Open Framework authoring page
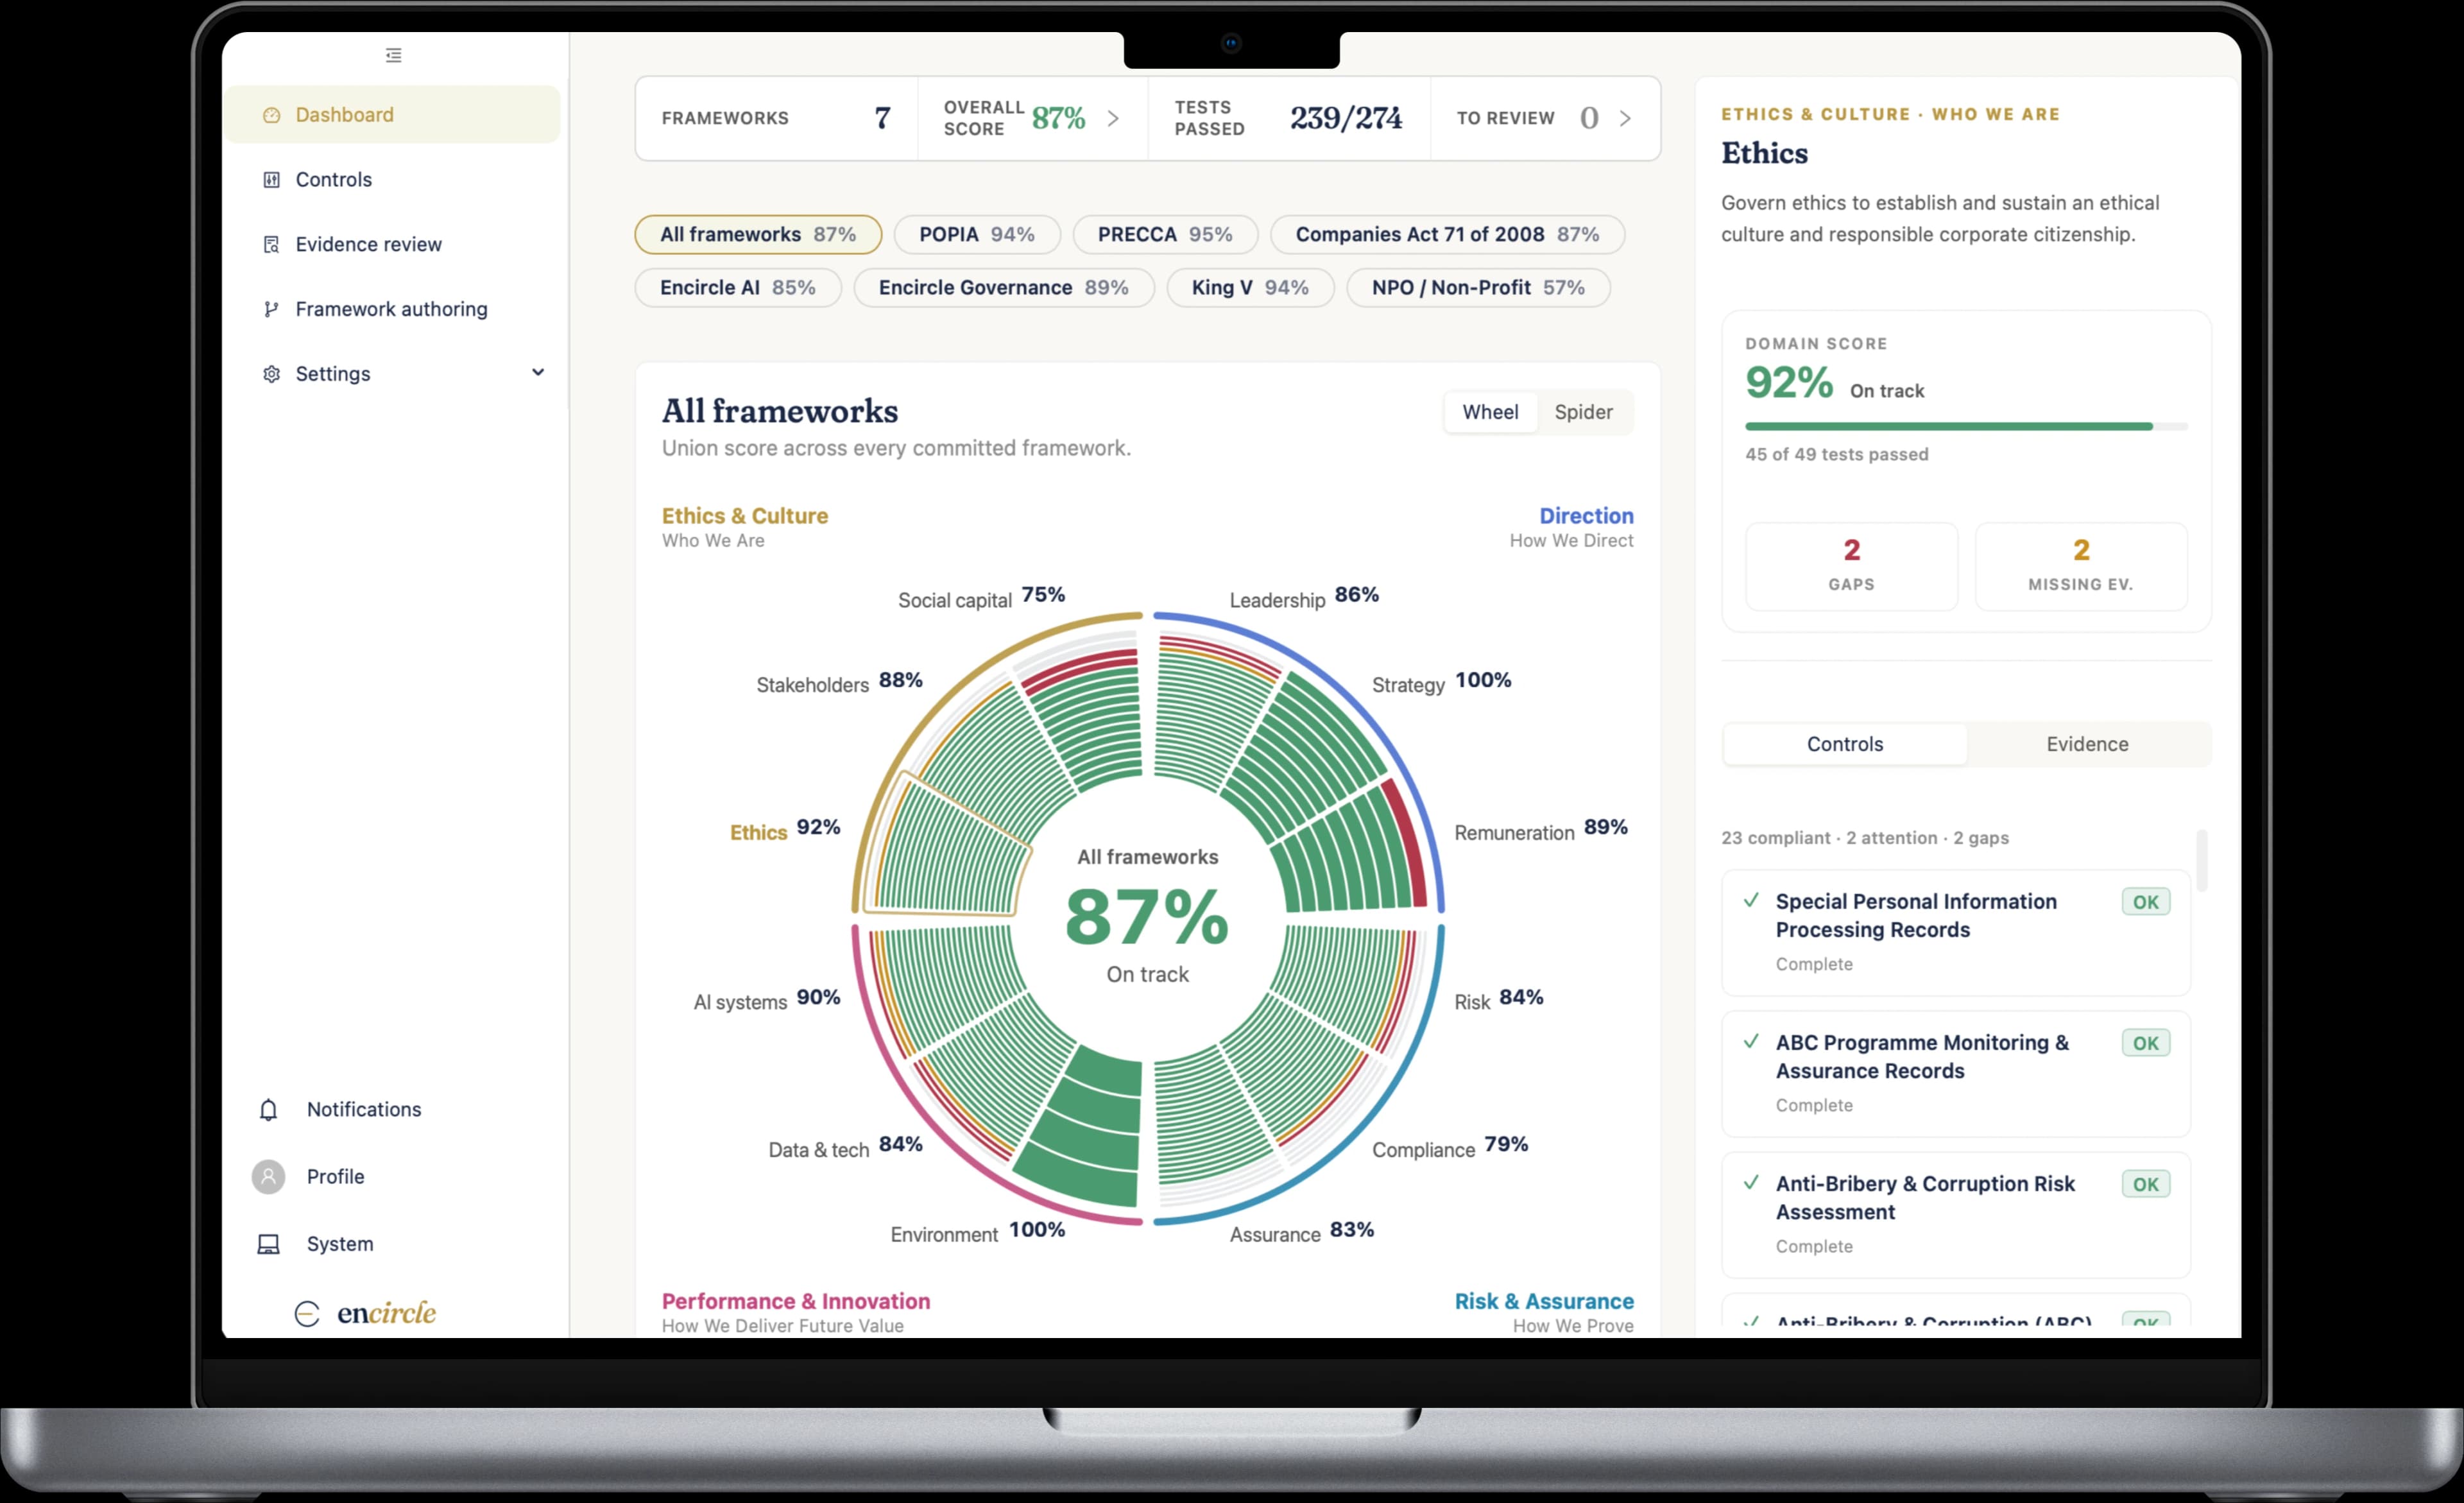Image resolution: width=2464 pixels, height=1503 pixels. pyautogui.click(x=392, y=309)
